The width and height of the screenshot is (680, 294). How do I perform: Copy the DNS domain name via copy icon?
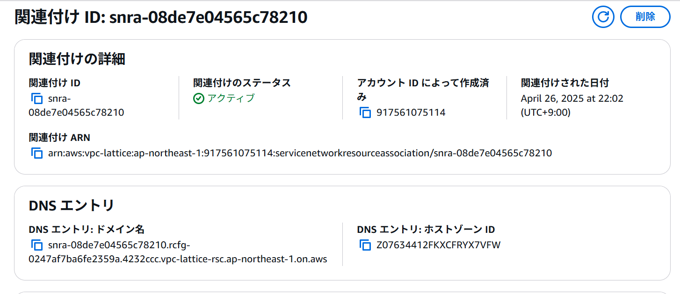click(37, 245)
